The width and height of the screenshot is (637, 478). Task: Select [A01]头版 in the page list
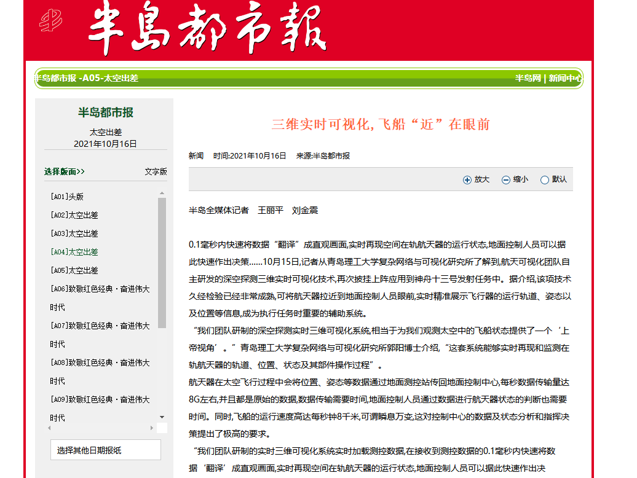click(67, 197)
